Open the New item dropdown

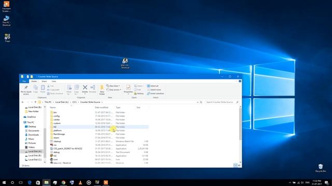point(113,86)
